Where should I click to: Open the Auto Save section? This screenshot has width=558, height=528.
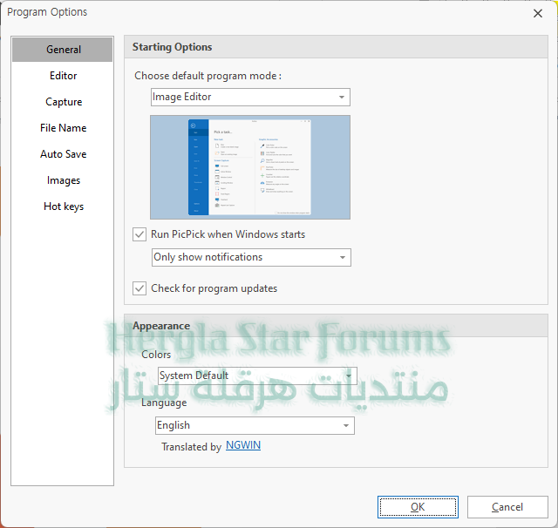coord(63,154)
